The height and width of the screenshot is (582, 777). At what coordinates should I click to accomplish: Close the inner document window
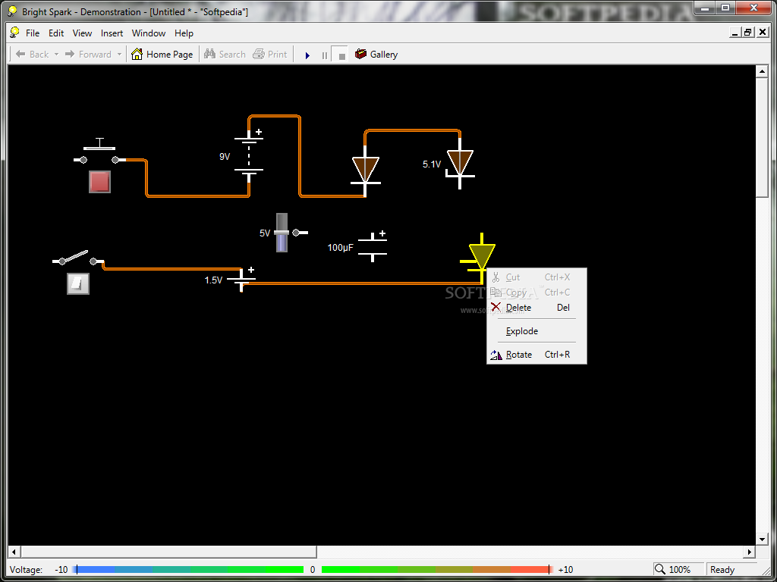tap(763, 33)
